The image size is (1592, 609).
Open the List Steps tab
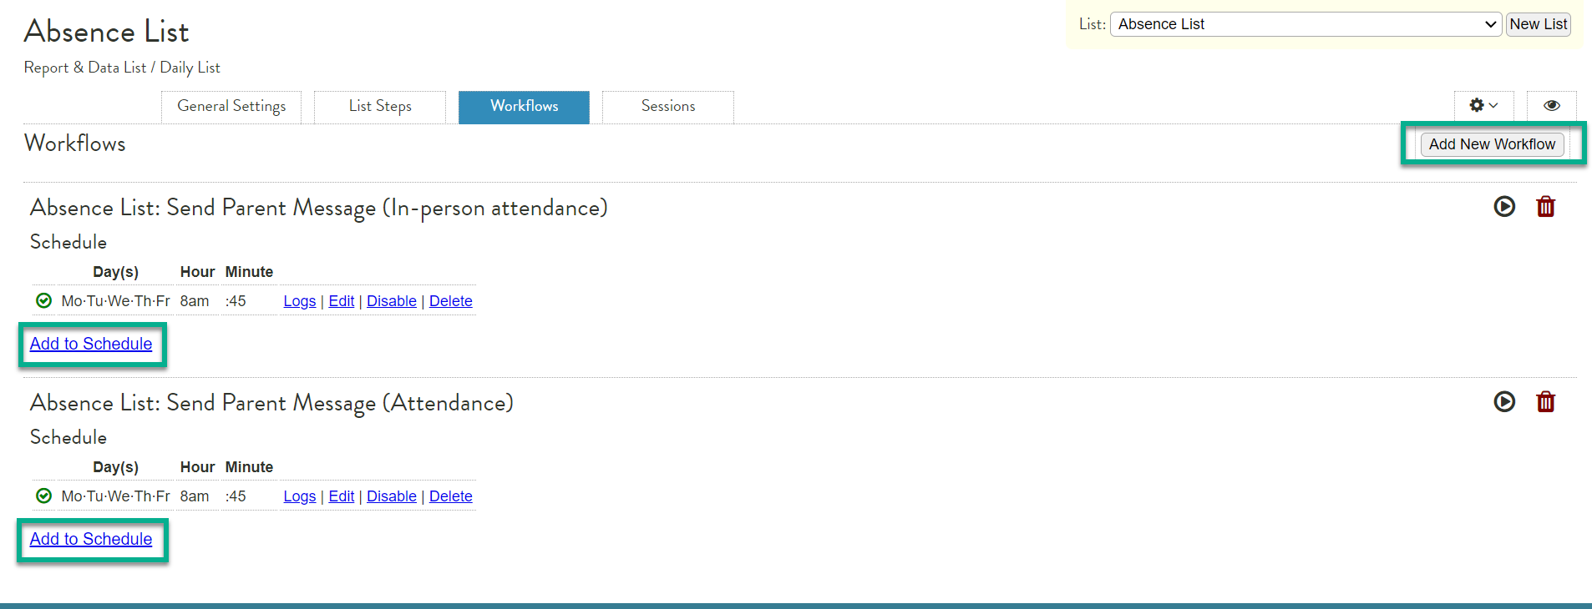pyautogui.click(x=380, y=107)
